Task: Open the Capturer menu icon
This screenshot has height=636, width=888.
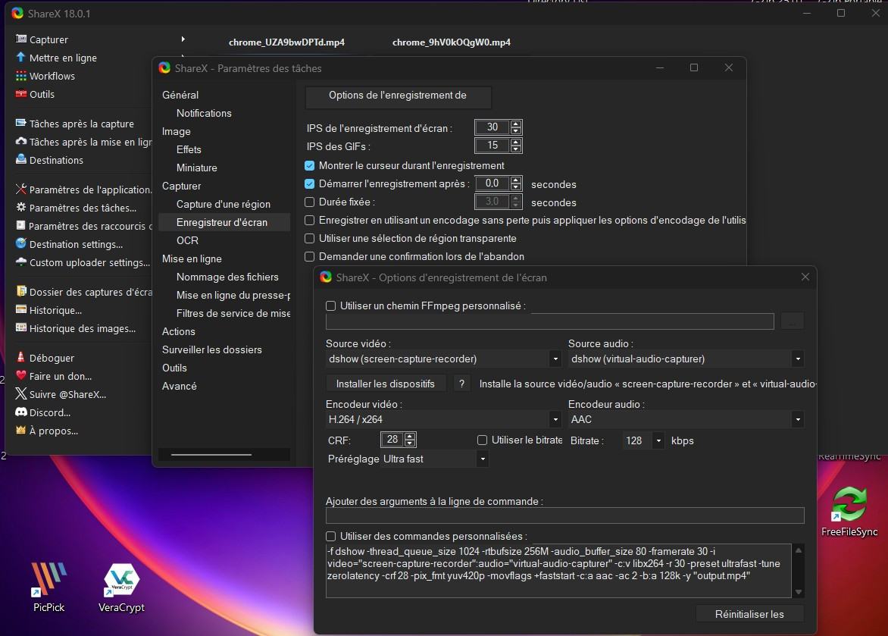Action: click(x=21, y=39)
